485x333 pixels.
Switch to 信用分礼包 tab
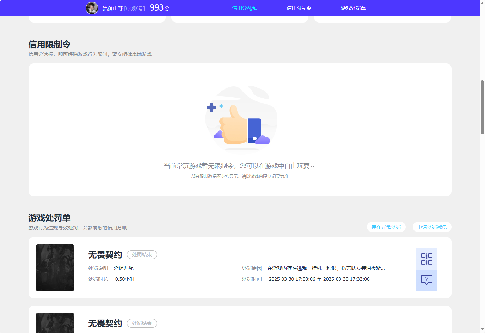point(245,8)
